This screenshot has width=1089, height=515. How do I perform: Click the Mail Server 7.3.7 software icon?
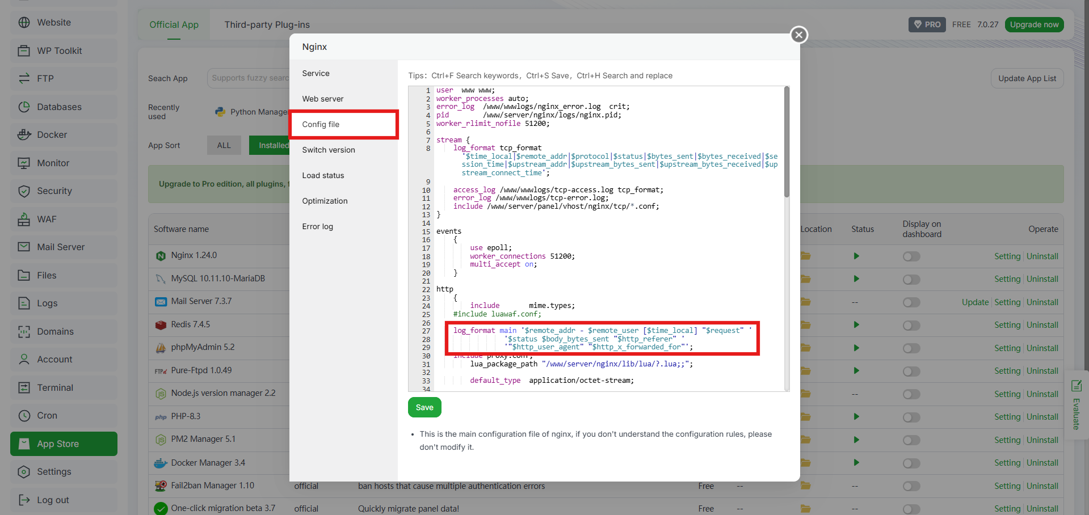coord(161,302)
